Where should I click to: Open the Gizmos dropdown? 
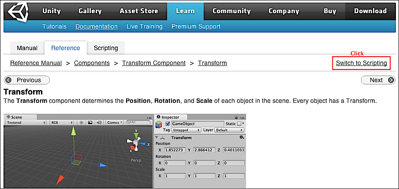point(115,123)
